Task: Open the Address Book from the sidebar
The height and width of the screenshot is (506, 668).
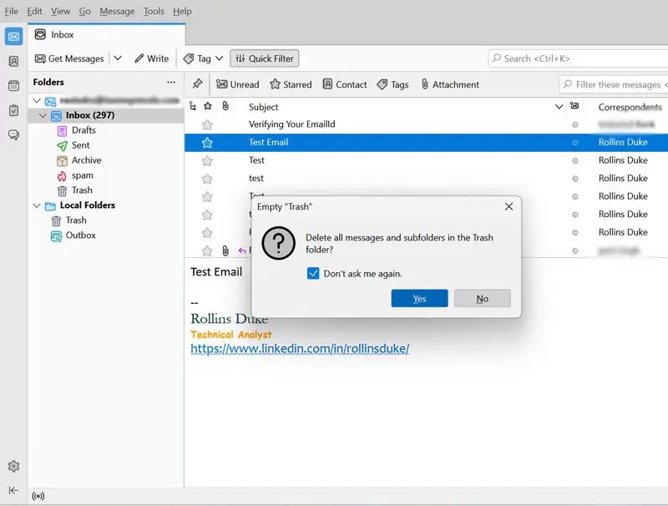Action: point(13,63)
